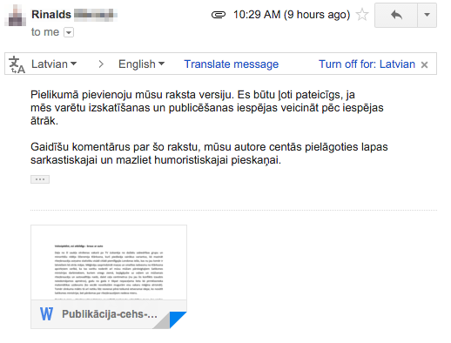
Task: Expand trimmed content with ellipsis button
Action: pos(40,179)
